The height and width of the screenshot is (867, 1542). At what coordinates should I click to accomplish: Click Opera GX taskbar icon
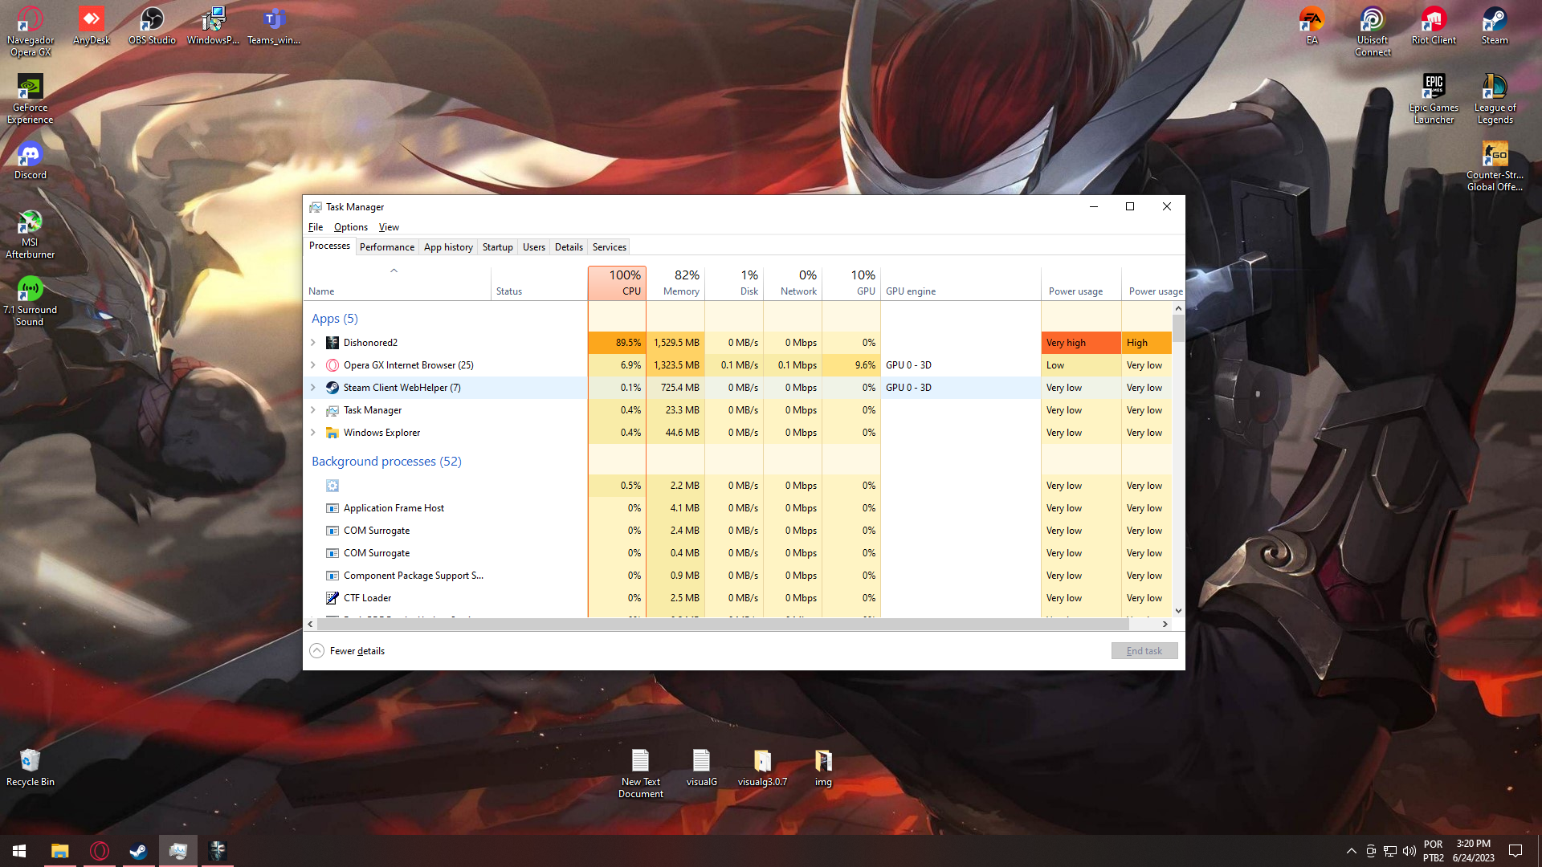coord(100,851)
